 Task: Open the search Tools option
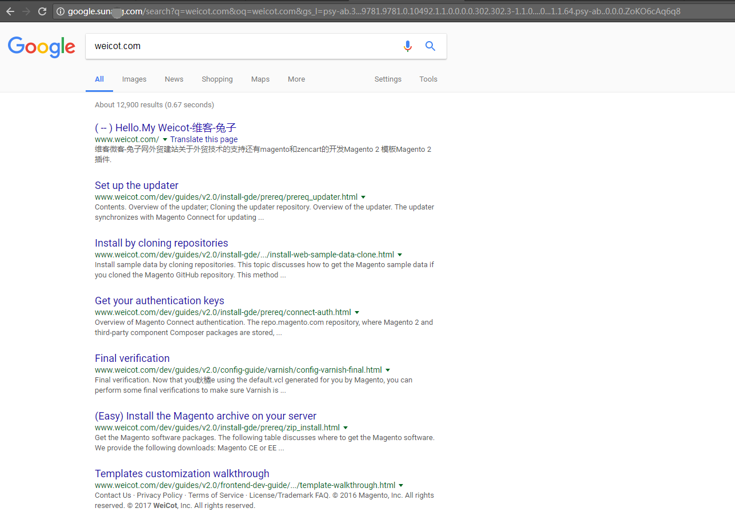[x=428, y=79]
